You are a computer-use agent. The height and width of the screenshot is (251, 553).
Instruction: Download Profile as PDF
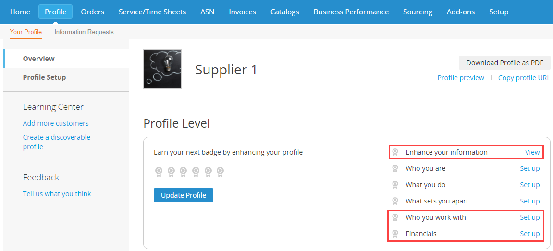504,63
